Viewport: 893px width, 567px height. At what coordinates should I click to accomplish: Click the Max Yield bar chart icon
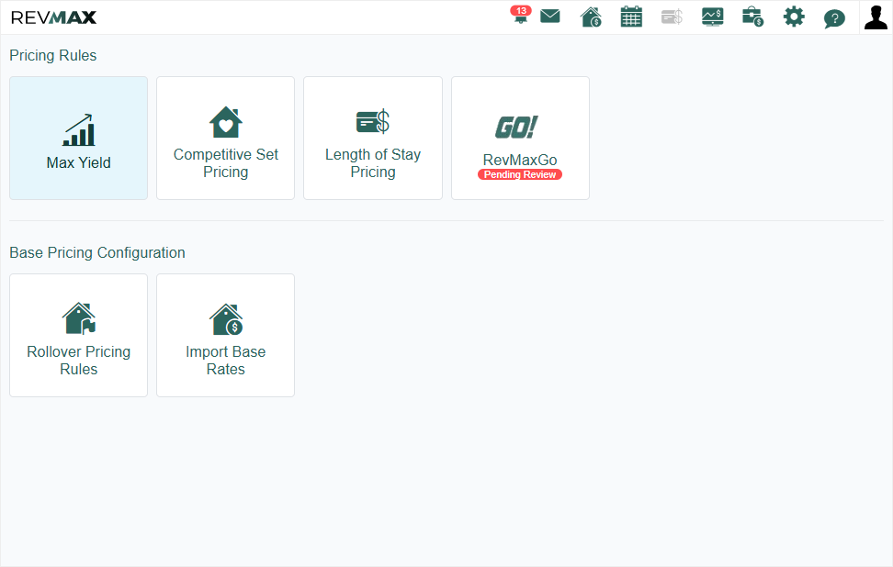click(x=79, y=130)
